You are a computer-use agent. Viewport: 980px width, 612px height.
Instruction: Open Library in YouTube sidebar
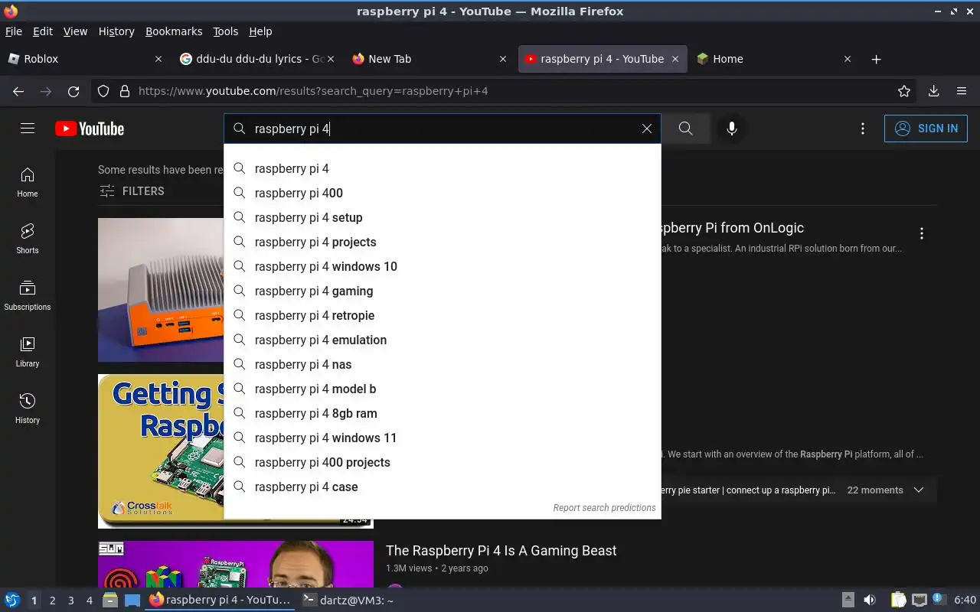(x=28, y=352)
